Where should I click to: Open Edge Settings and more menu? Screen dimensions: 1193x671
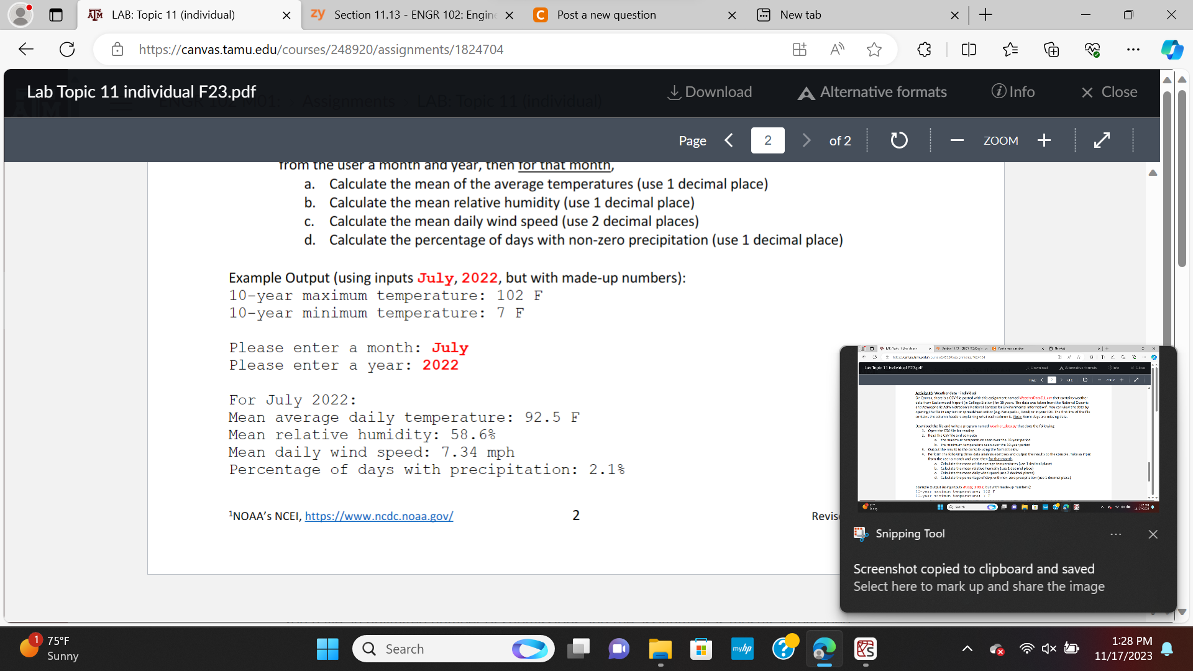(x=1133, y=50)
